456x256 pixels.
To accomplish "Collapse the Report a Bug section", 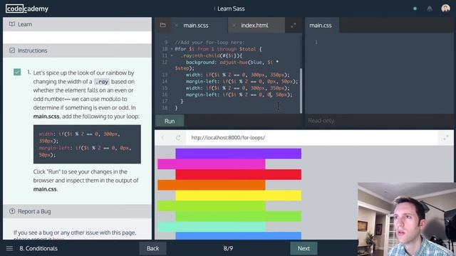I will (x=77, y=211).
